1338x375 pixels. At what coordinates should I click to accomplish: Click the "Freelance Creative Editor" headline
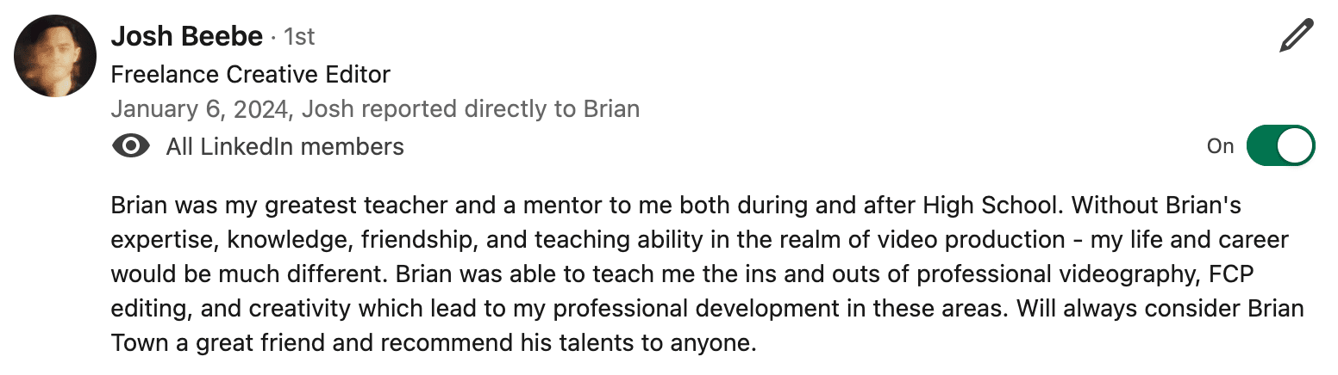pyautogui.click(x=251, y=75)
